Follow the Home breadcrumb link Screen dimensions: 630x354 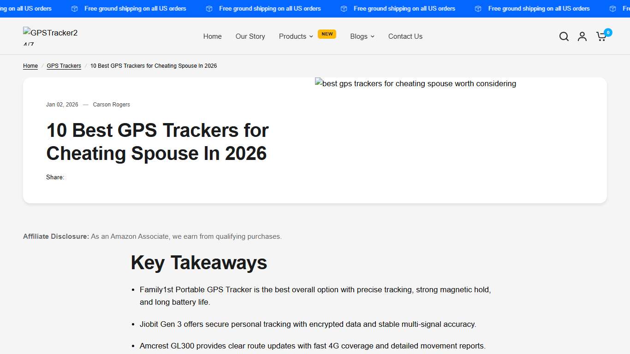tap(30, 65)
